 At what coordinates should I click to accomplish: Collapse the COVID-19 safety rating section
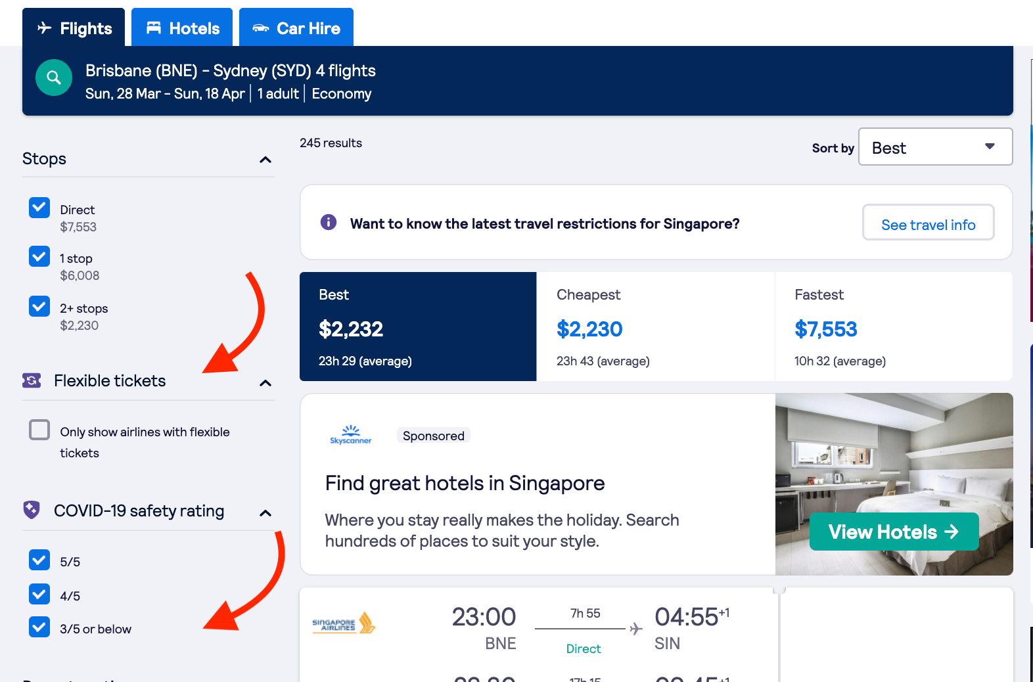(x=265, y=513)
